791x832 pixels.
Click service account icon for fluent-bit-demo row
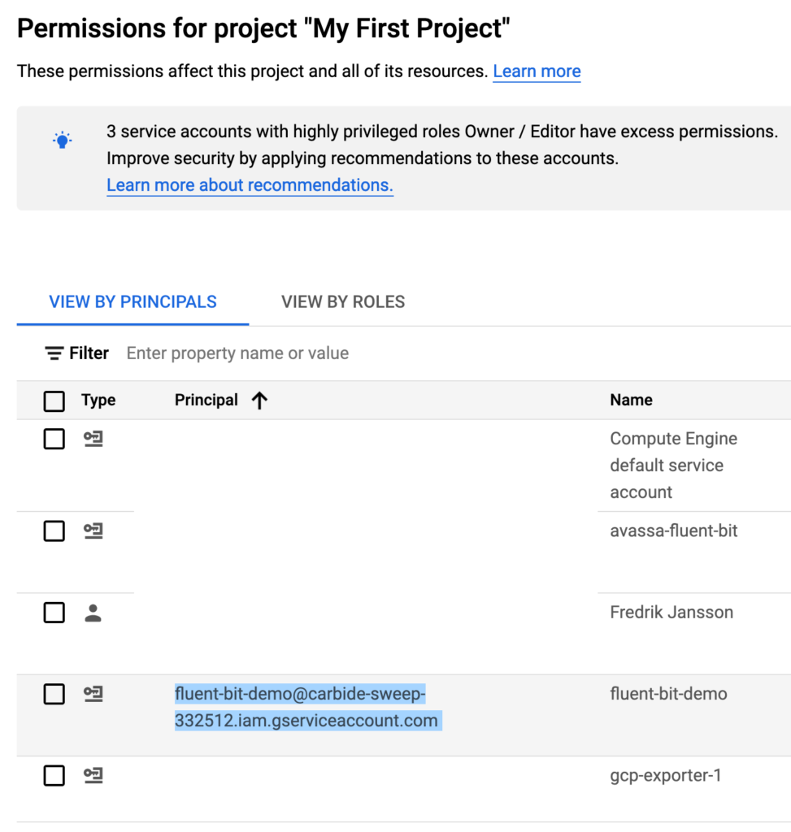coord(93,694)
